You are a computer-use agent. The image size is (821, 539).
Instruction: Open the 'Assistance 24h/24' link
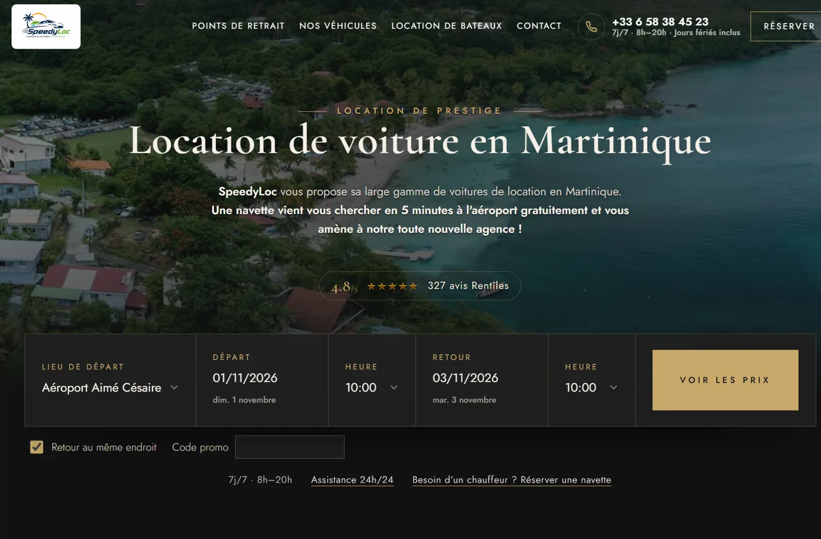pos(352,480)
